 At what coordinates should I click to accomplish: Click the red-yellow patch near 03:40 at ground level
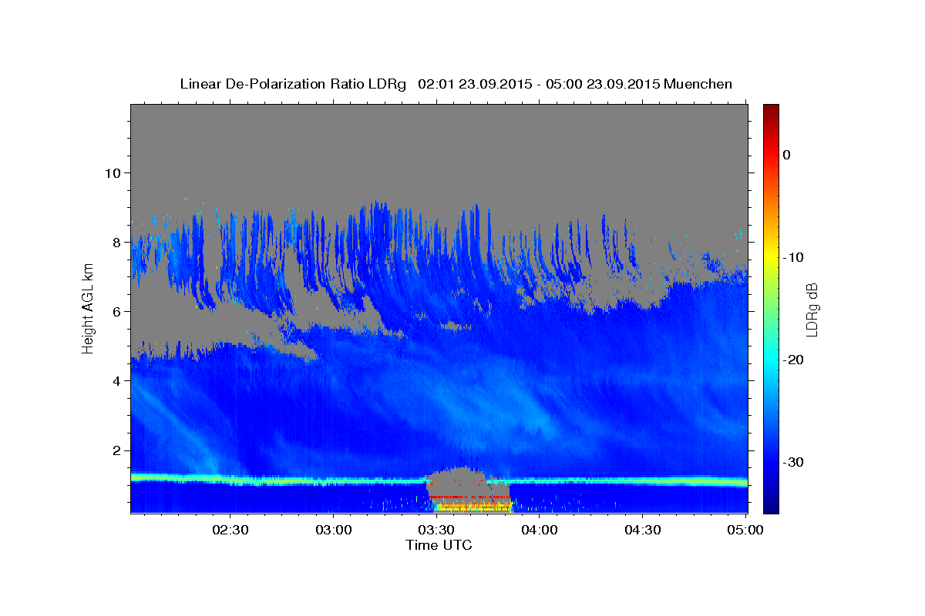(472, 504)
